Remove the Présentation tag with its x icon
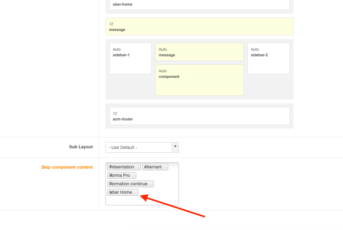343x230 pixels. pos(111,167)
